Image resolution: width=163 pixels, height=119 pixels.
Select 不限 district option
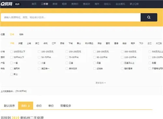(12, 43)
